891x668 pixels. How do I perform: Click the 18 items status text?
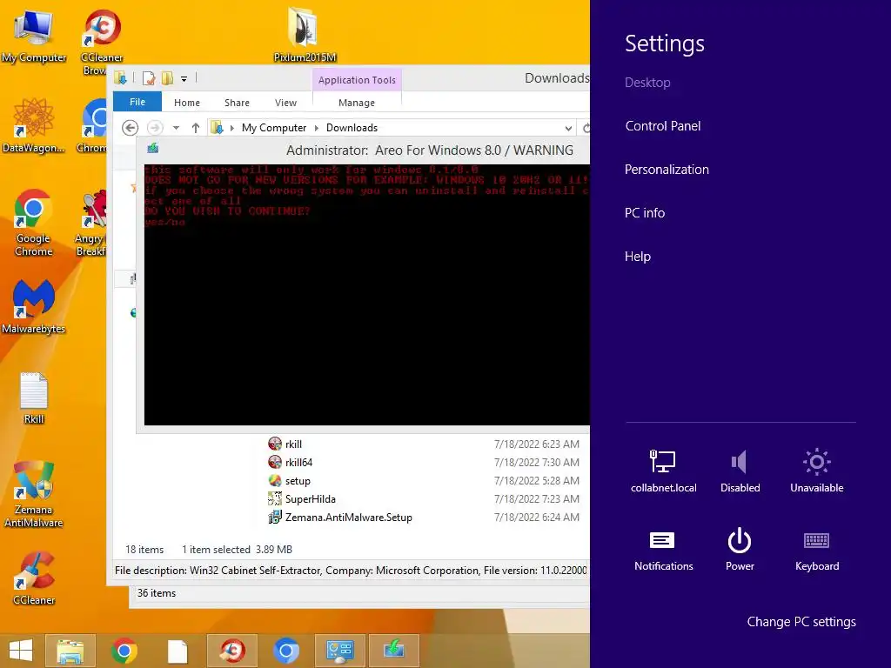pos(144,550)
